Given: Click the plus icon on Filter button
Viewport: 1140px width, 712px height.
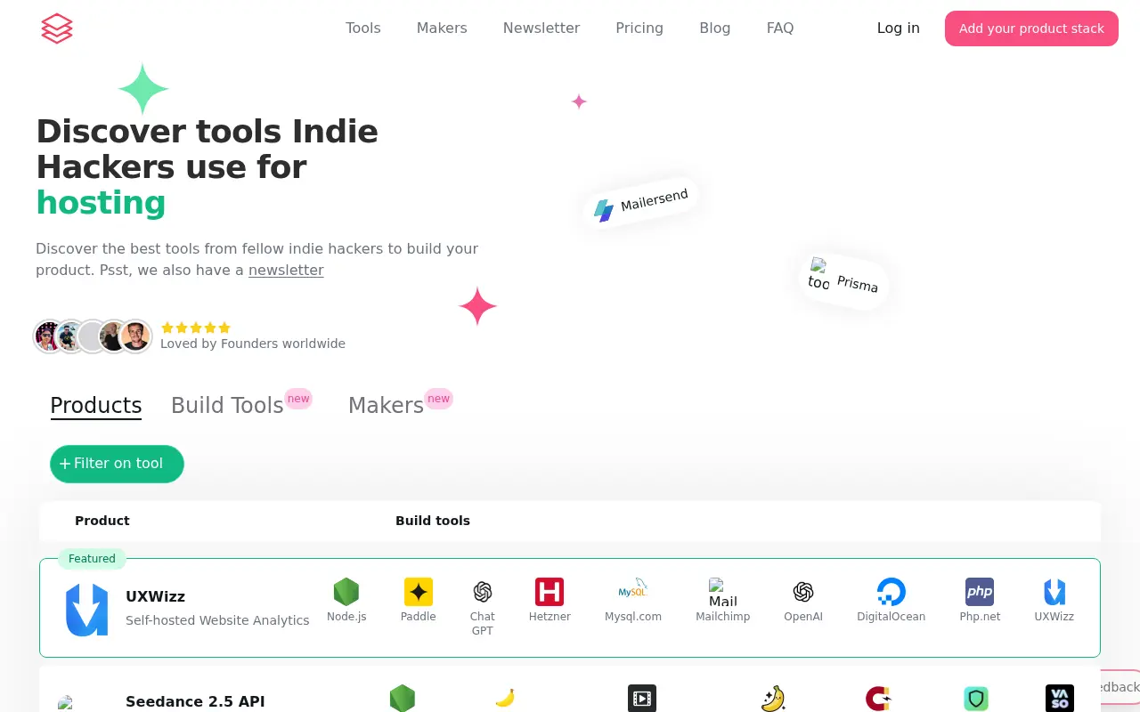Looking at the screenshot, I should point(65,464).
